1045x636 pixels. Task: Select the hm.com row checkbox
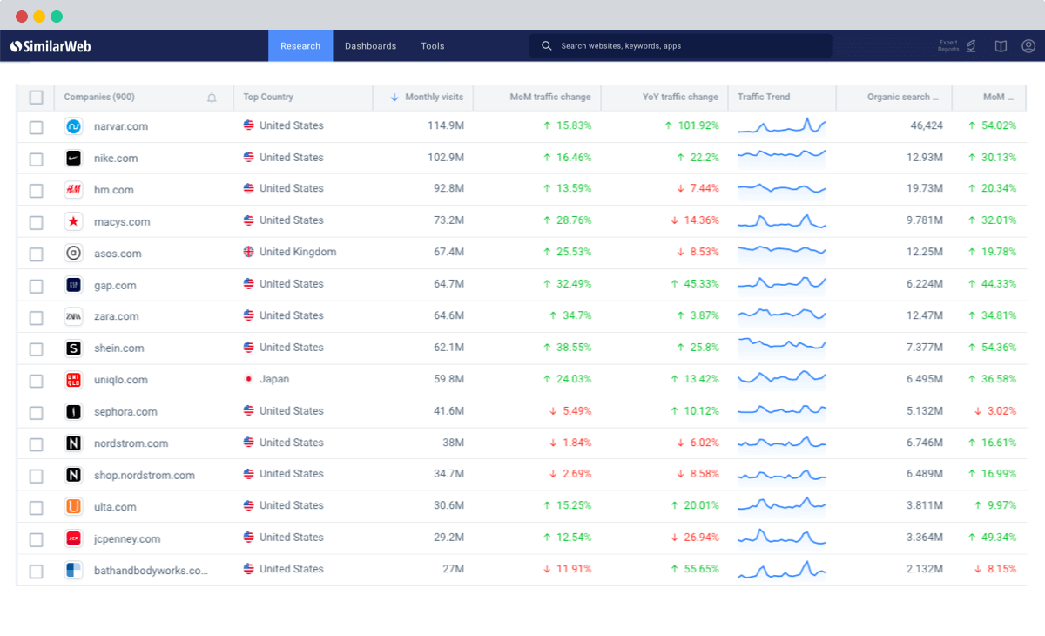tap(36, 191)
